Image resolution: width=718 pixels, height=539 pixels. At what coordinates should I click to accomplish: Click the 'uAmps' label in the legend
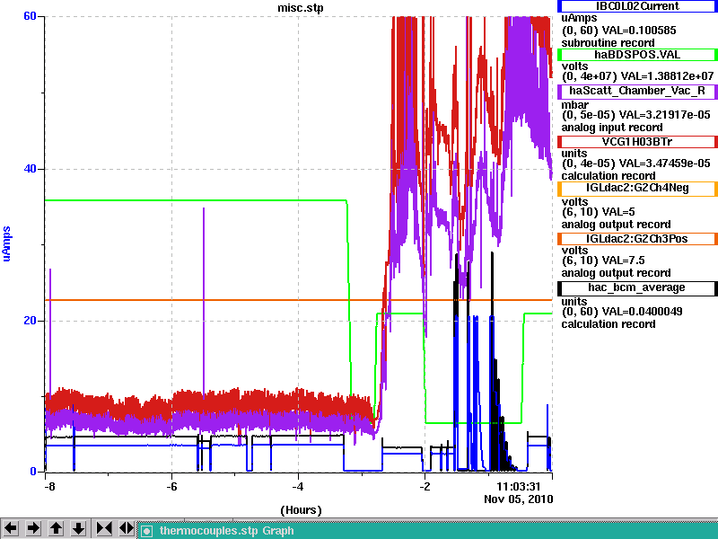point(579,18)
